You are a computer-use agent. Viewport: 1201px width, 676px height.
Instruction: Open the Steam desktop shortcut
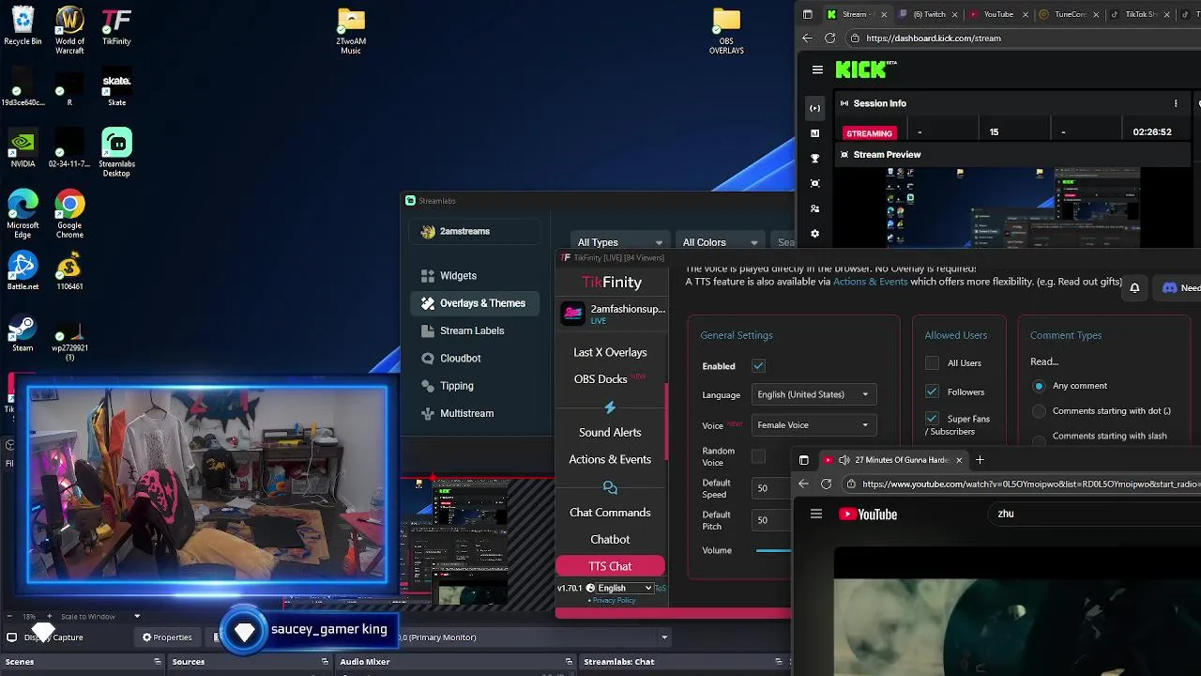click(23, 332)
